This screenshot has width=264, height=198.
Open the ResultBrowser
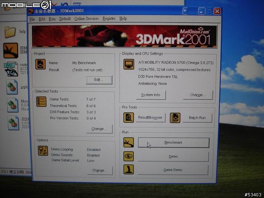151,118
